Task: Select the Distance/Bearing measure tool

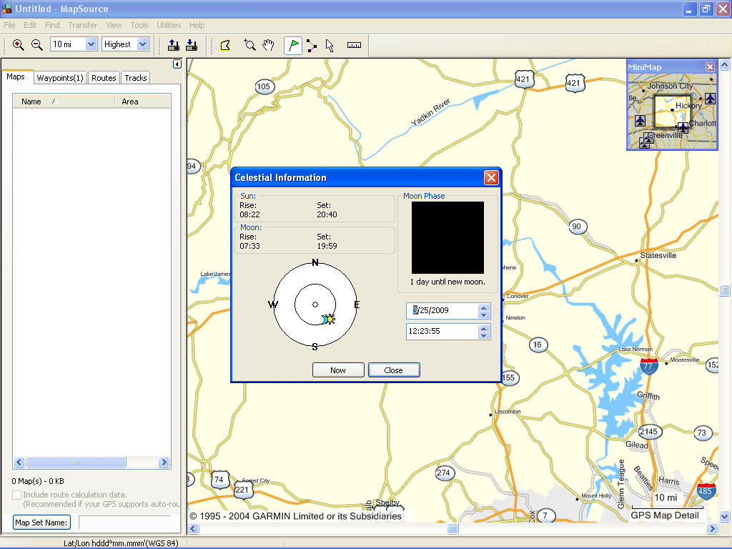Action: coord(355,45)
